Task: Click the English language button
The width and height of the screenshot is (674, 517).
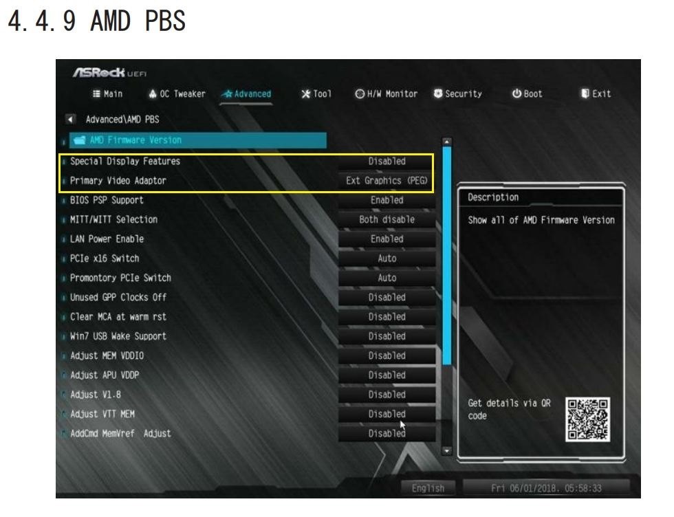Action: click(x=428, y=488)
